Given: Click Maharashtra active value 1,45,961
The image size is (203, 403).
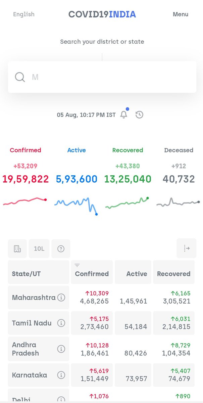Looking at the screenshot, I should 134,301.
